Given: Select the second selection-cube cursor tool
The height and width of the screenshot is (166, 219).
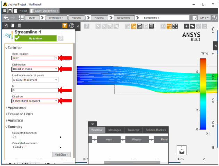Looking at the screenshot, I should [x=104, y=26].
